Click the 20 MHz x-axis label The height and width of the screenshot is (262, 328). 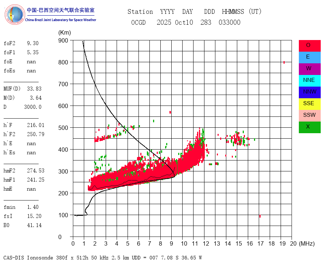click(x=293, y=243)
